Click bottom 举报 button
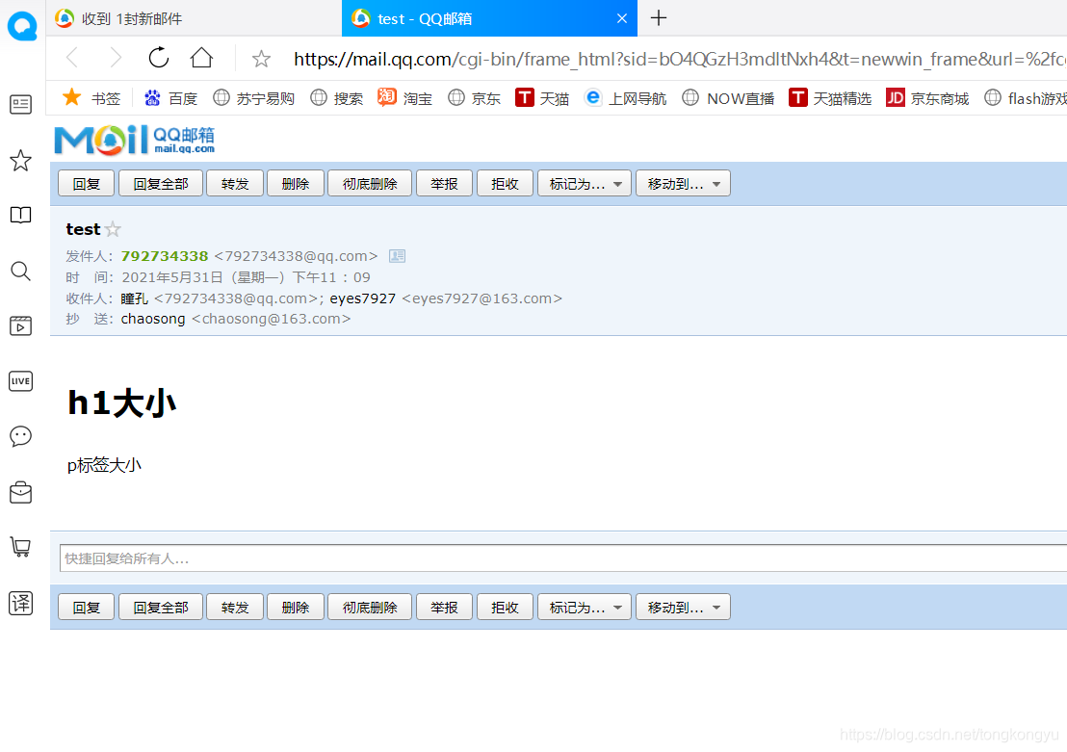 point(444,607)
